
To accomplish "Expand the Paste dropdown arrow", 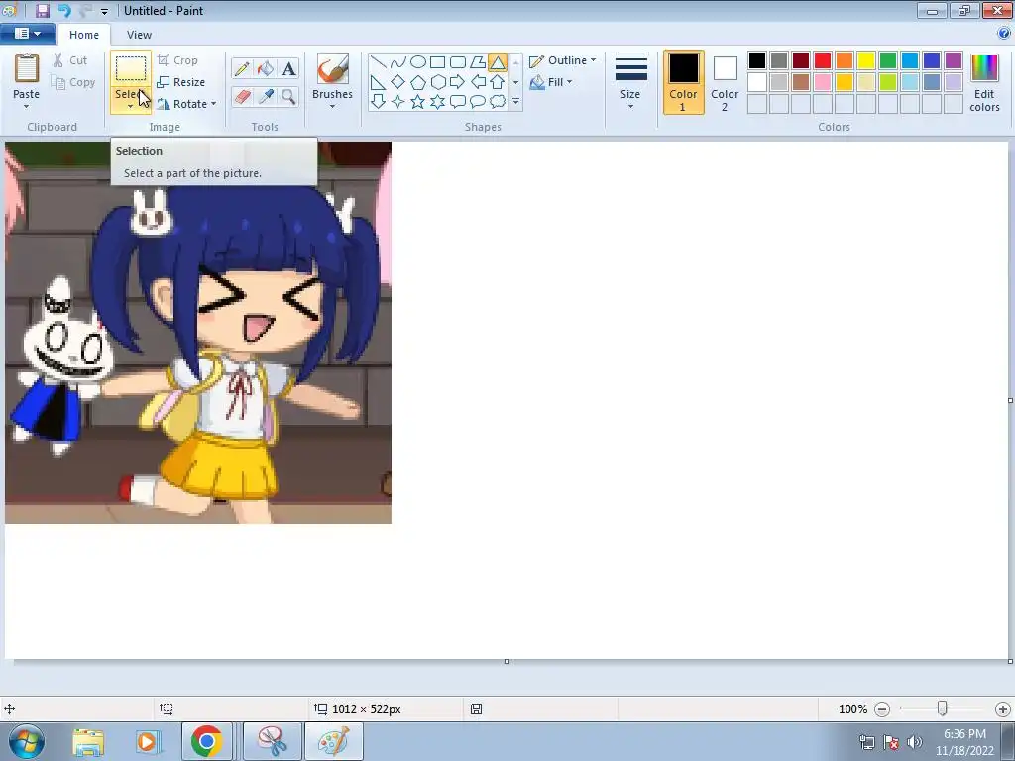I will click(x=27, y=107).
